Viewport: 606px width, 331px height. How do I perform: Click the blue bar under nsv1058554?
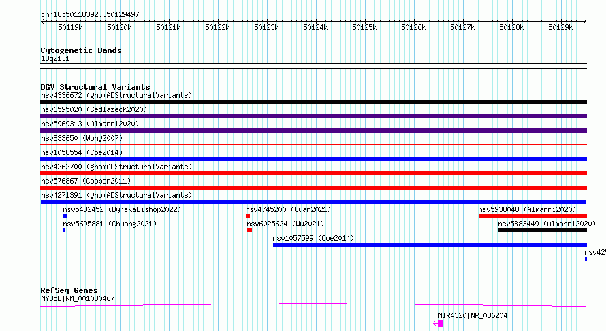(313, 159)
